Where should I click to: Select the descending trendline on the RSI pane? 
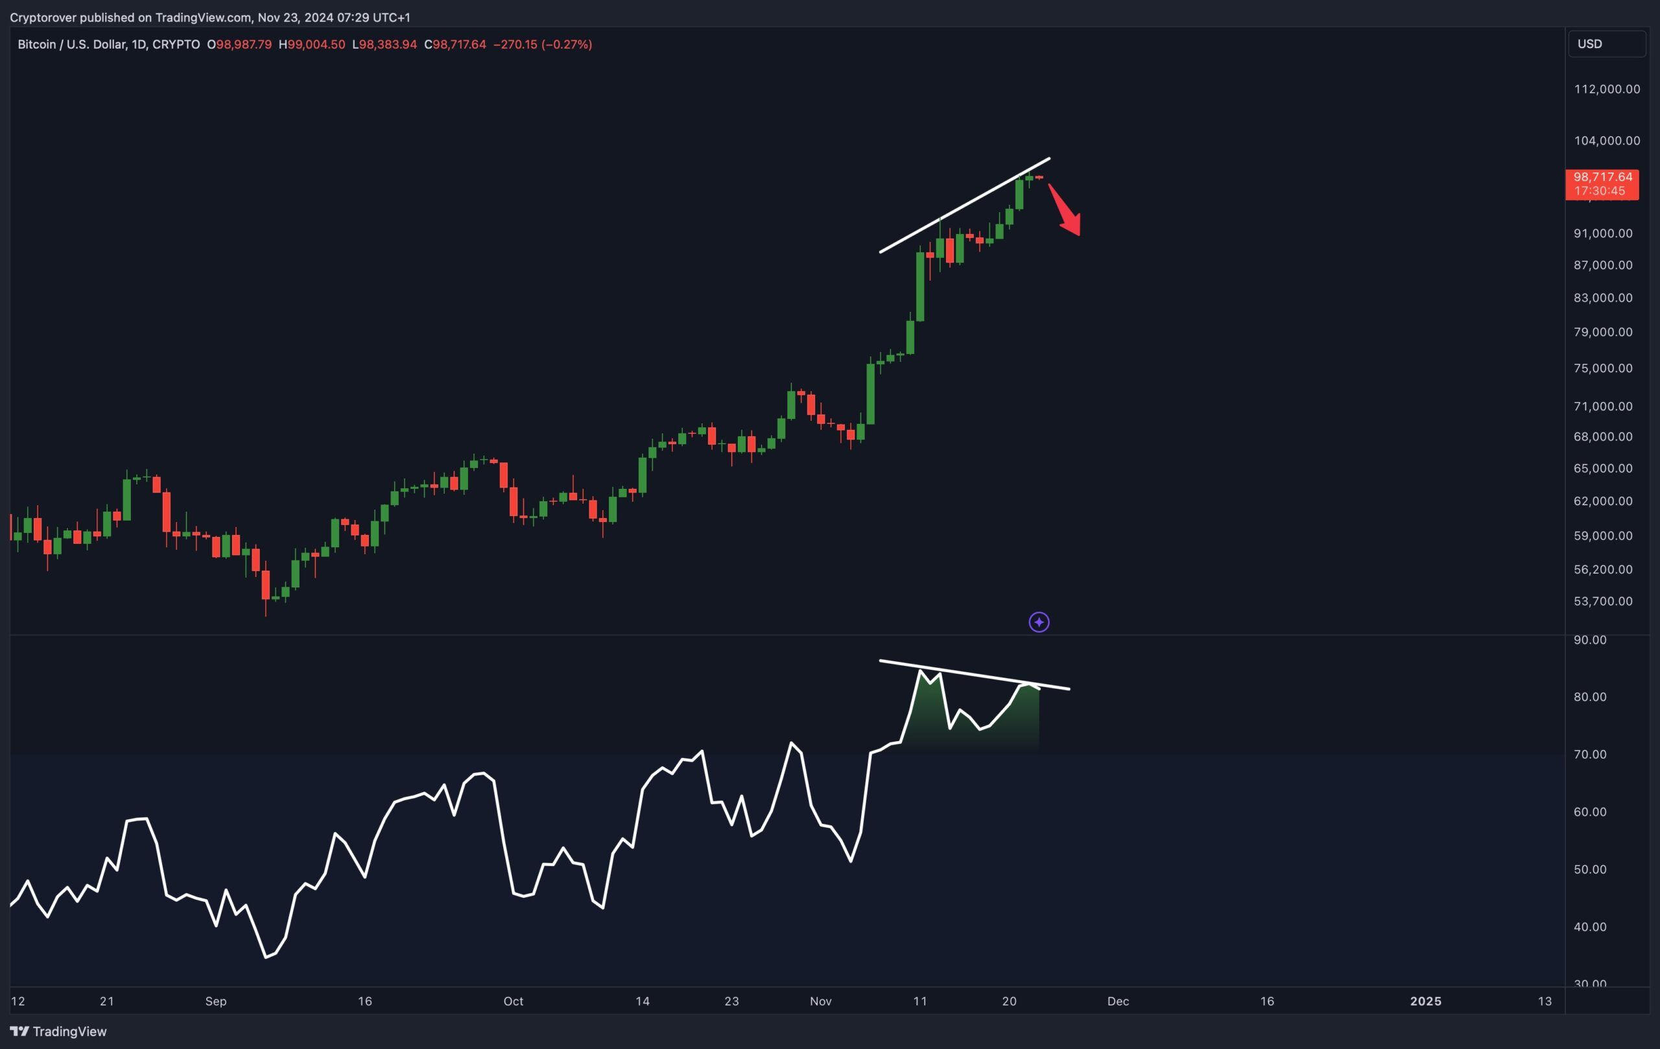pos(974,675)
